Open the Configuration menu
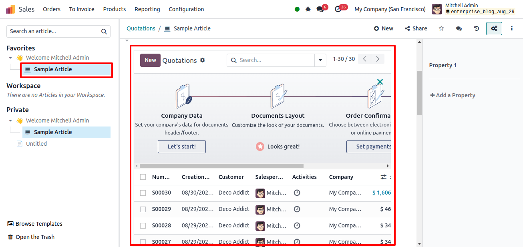The height and width of the screenshot is (247, 523). (x=186, y=9)
